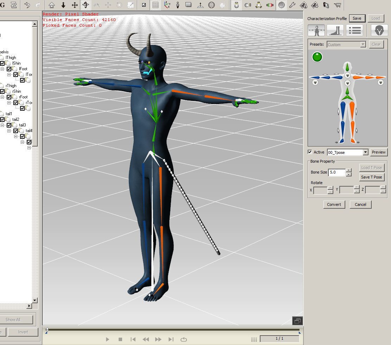Open the wrench settings icon

click(x=292, y=5)
